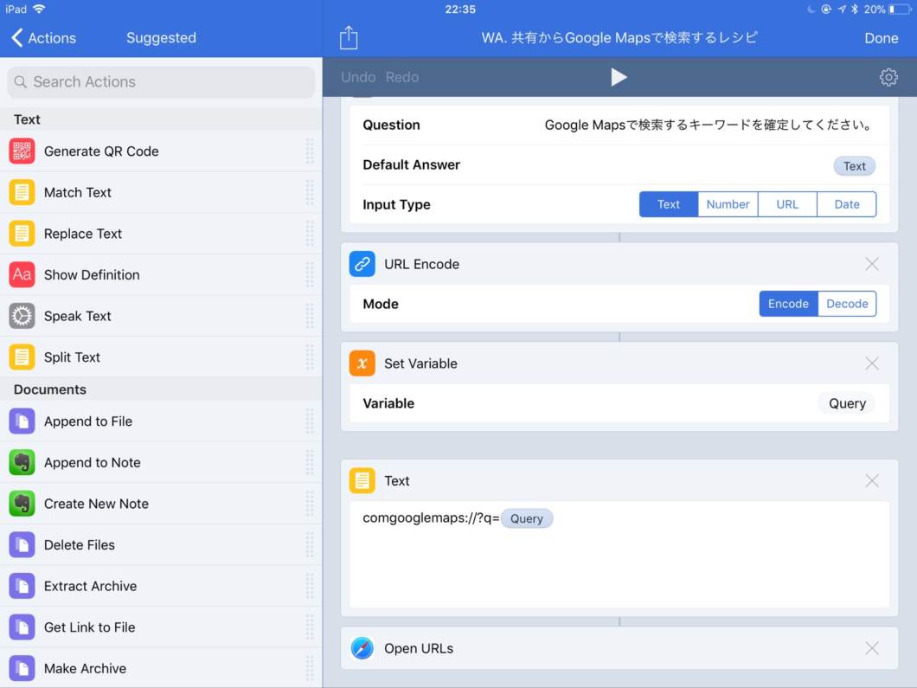
Task: Tap the Suggested header title
Action: point(162,38)
